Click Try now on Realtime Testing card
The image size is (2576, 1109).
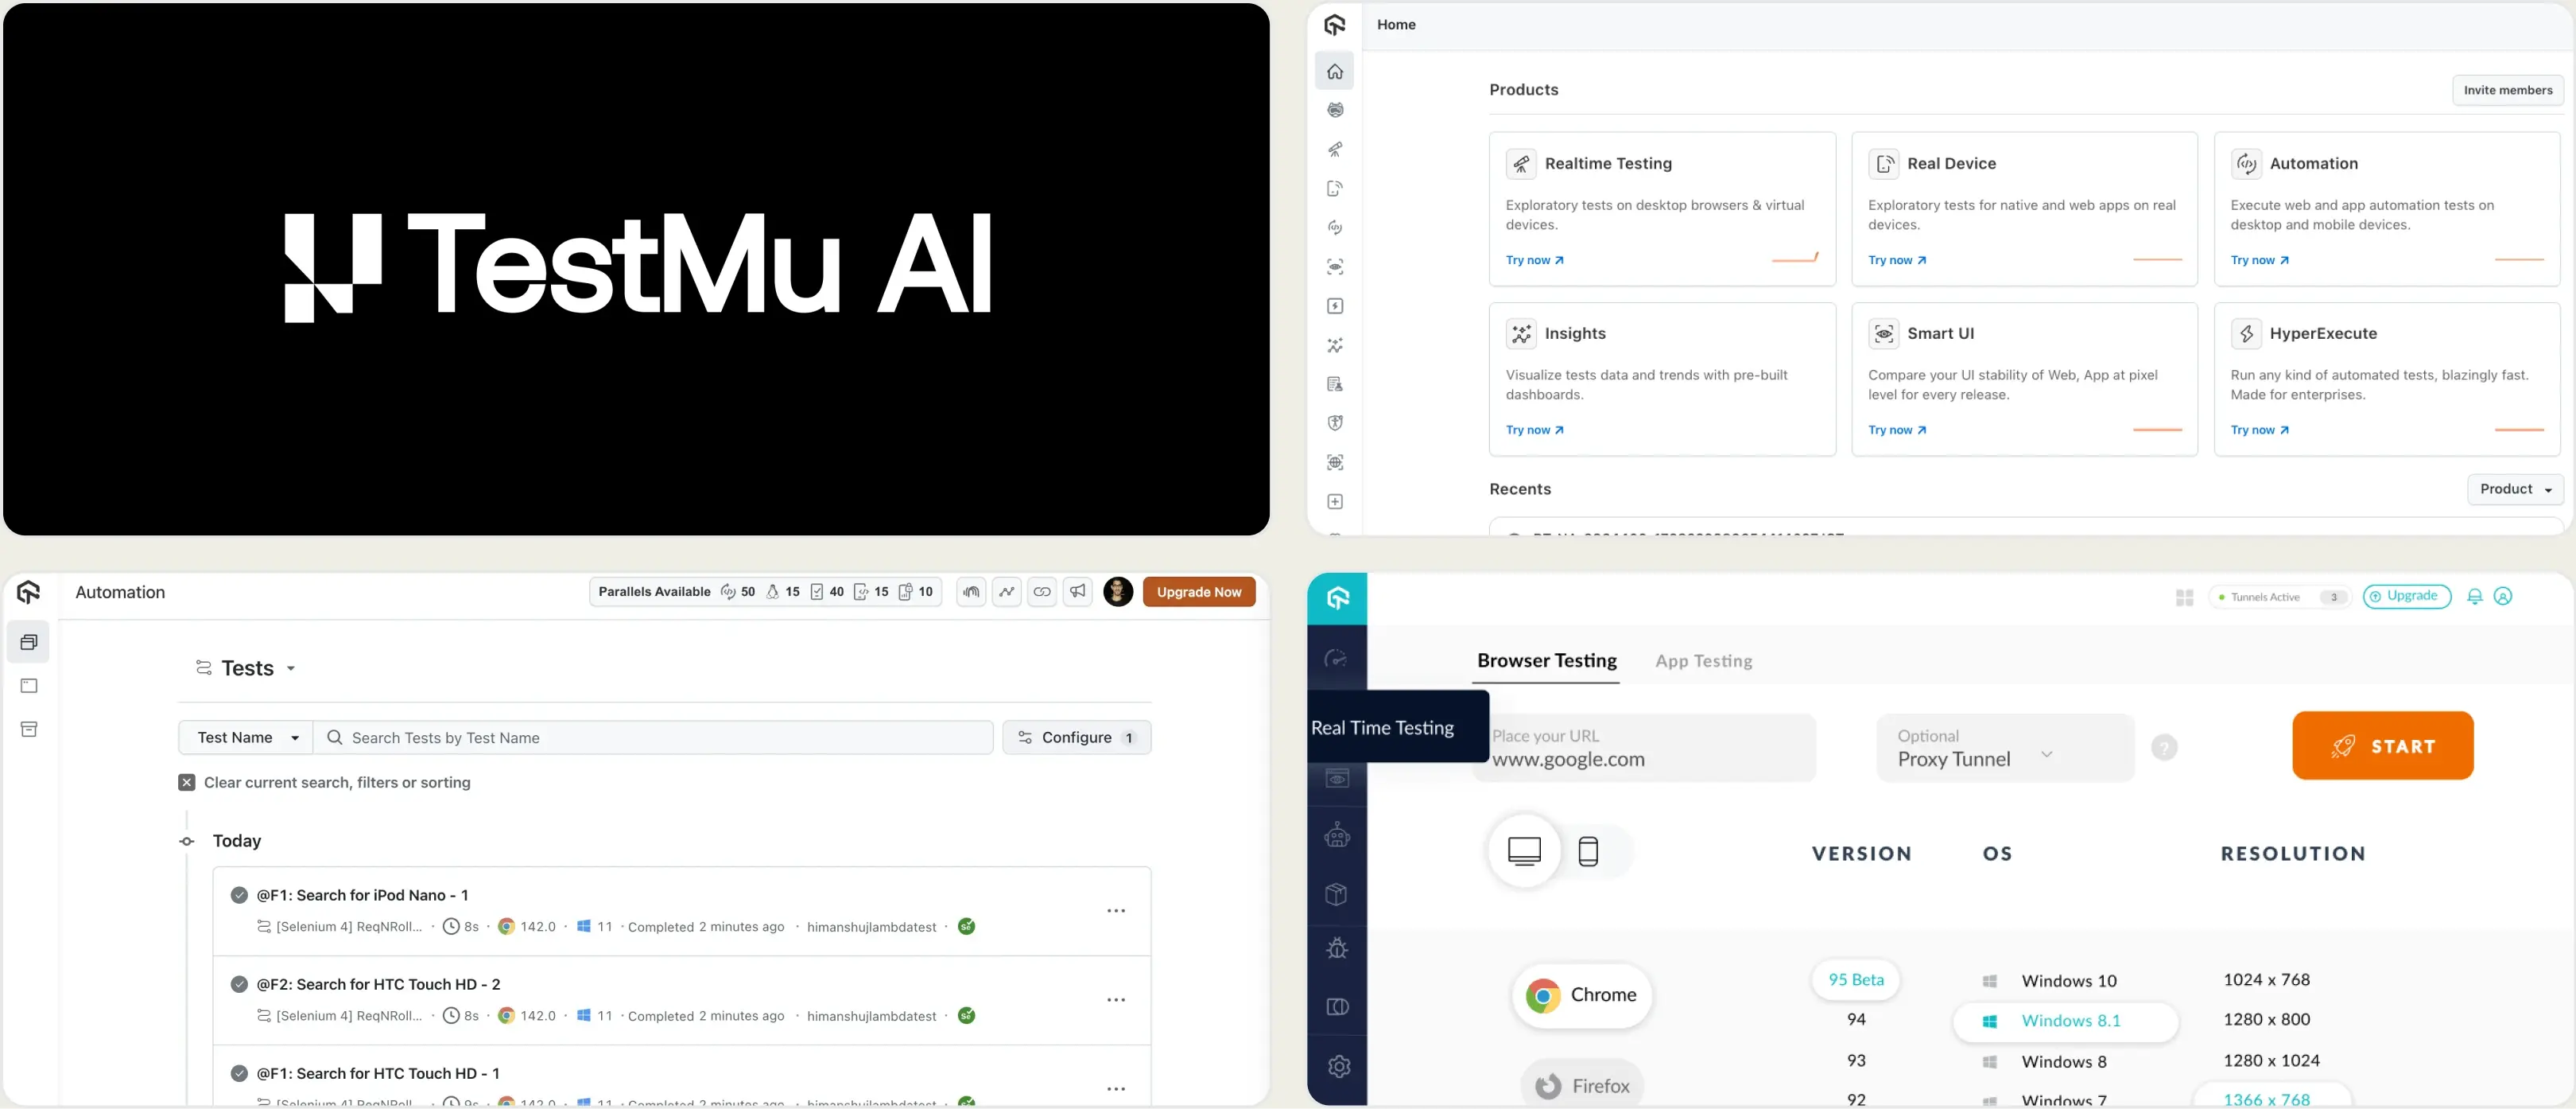click(1535, 260)
